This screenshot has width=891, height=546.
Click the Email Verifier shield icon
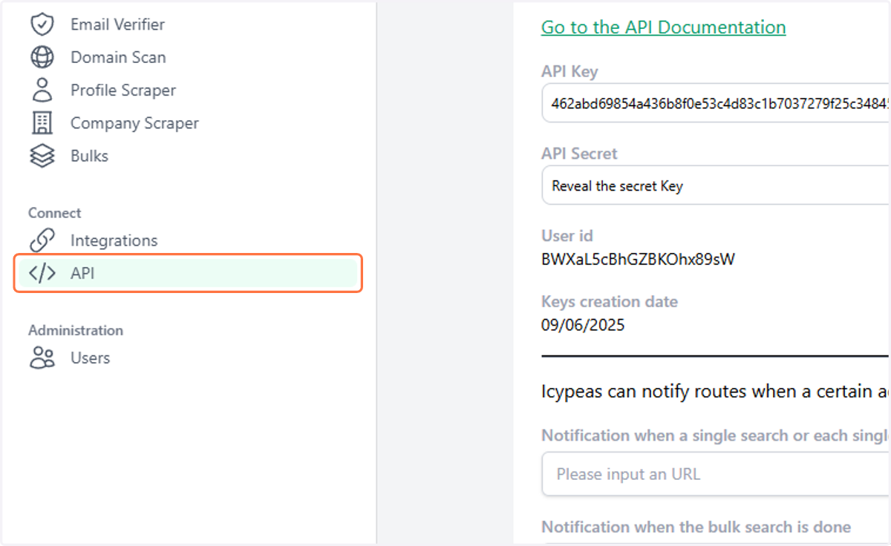(x=42, y=24)
